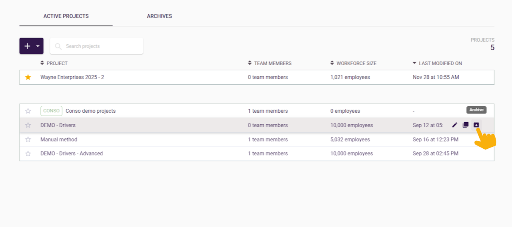Unstar Wayne Enterprises 2025 - 2 project

[x=28, y=77]
